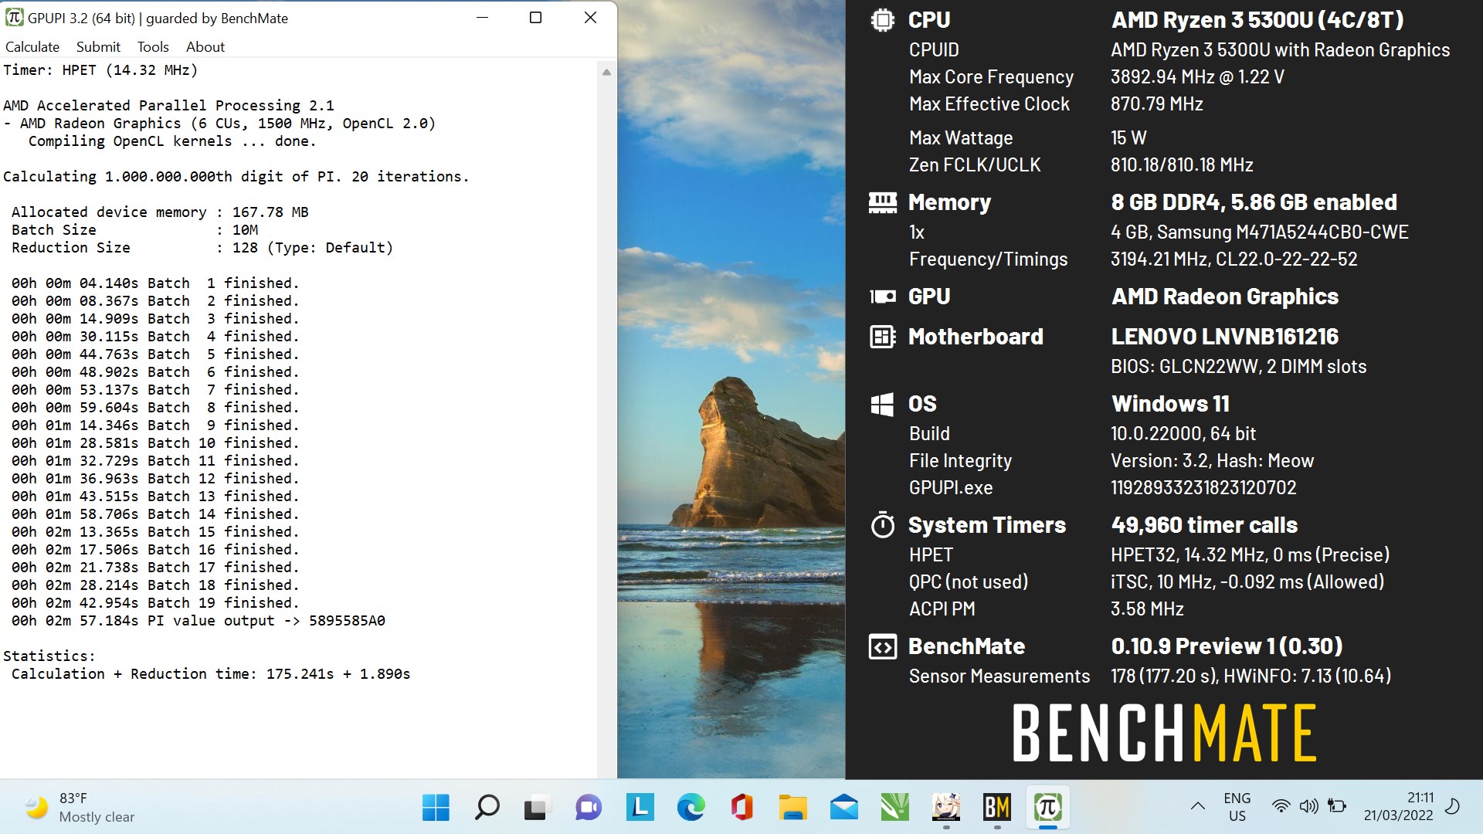This screenshot has height=834, width=1483.
Task: Open the Windows Start menu
Action: coord(436,808)
